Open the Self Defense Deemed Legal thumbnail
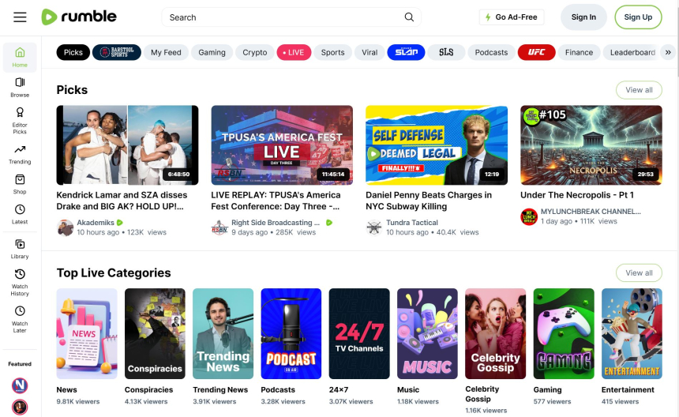The image size is (679, 417). [437, 145]
